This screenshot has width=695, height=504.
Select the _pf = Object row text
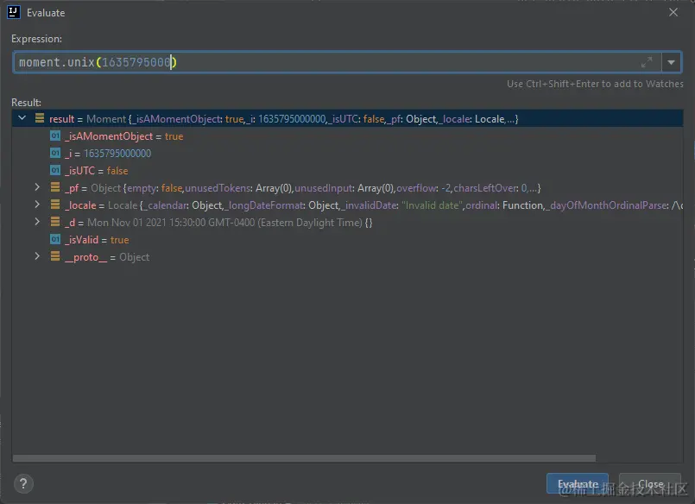pos(302,188)
